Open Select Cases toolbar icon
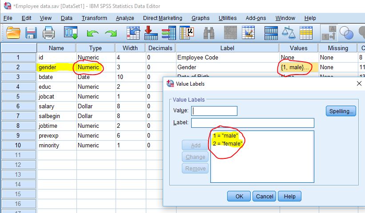This screenshot has width=365, height=213. click(306, 33)
